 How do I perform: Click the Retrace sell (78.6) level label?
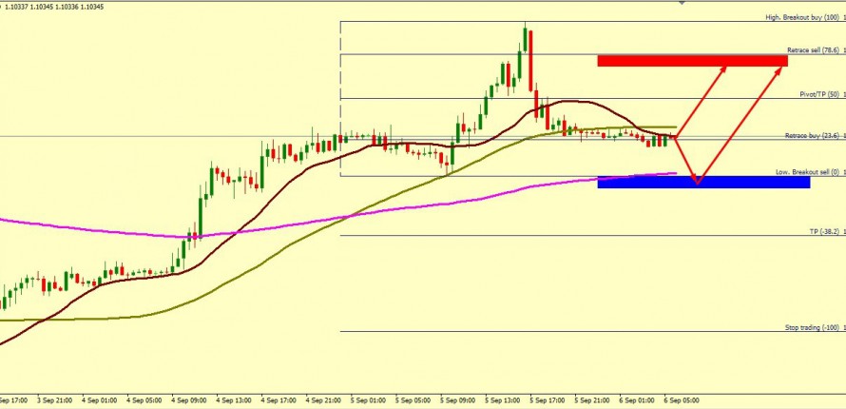pos(810,50)
